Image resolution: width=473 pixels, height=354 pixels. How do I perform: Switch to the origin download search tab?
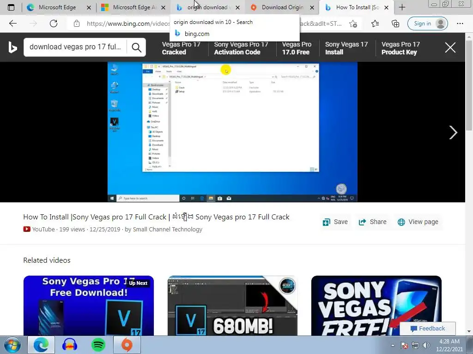[x=207, y=7]
